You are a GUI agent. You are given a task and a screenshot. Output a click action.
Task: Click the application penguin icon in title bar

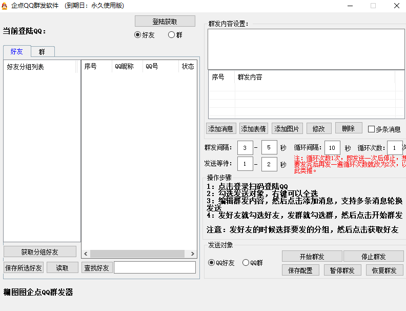point(5,6)
